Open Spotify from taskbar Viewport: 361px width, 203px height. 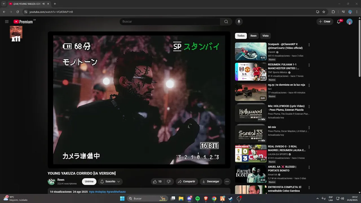coord(197,198)
